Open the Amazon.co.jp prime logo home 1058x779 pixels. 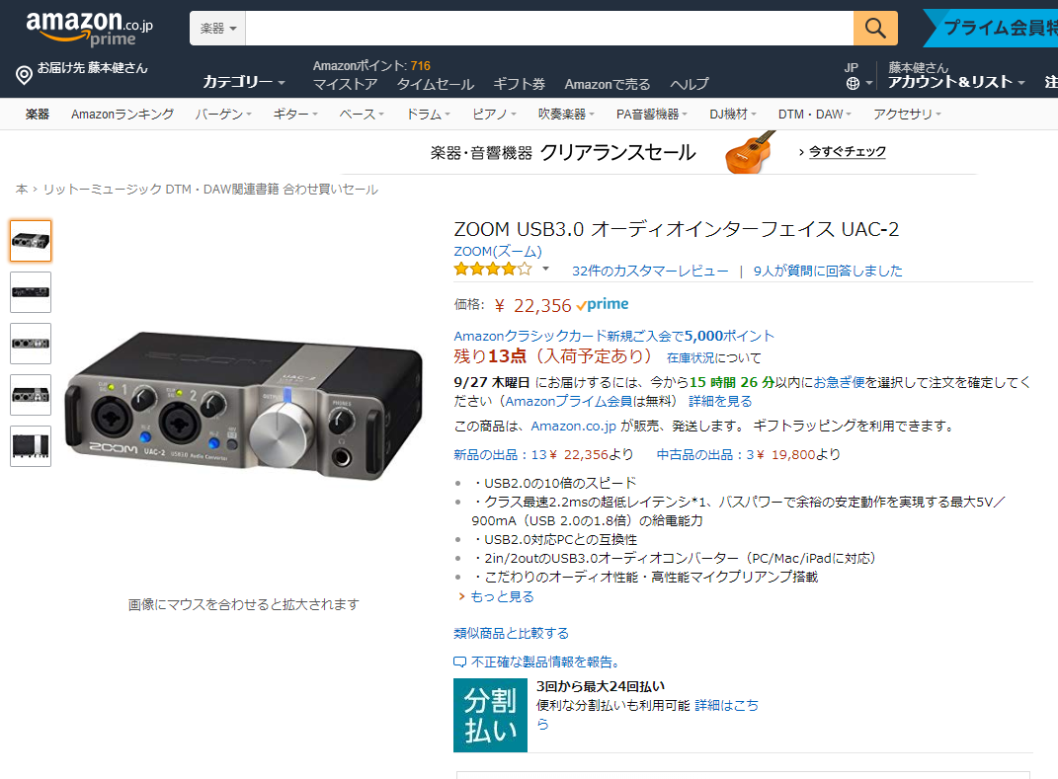tap(90, 29)
